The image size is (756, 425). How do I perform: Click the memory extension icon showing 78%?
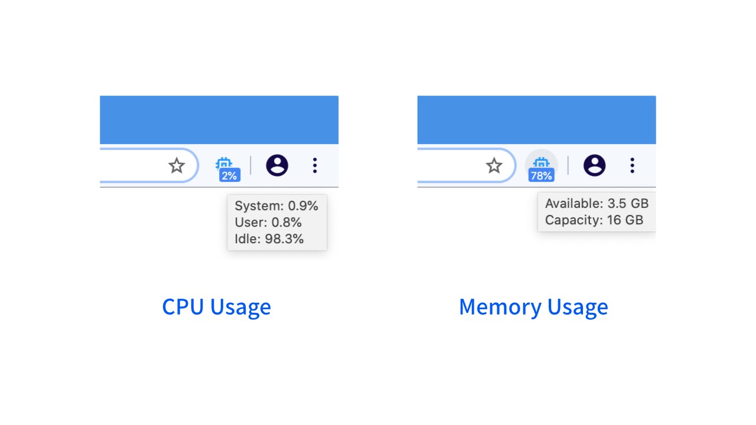541,167
